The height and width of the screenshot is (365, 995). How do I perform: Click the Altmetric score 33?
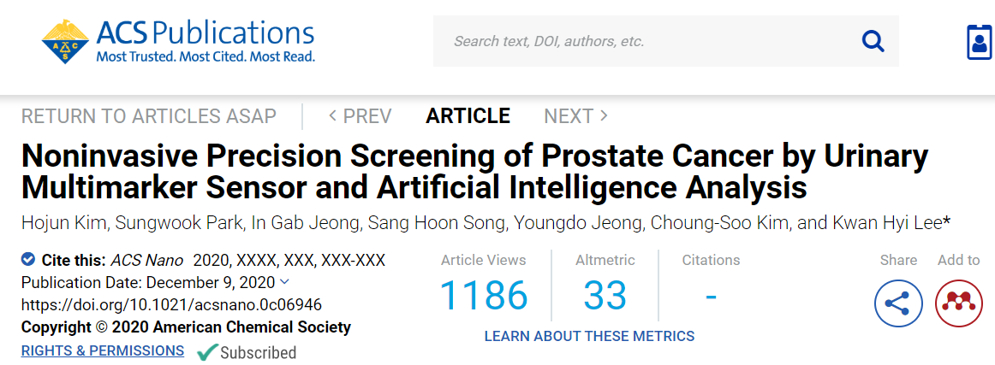pos(605,295)
